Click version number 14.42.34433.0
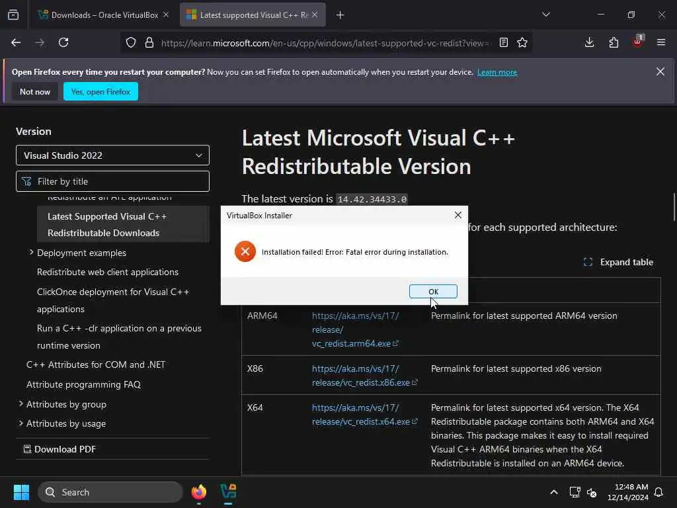Image resolution: width=677 pixels, height=508 pixels. 372,199
